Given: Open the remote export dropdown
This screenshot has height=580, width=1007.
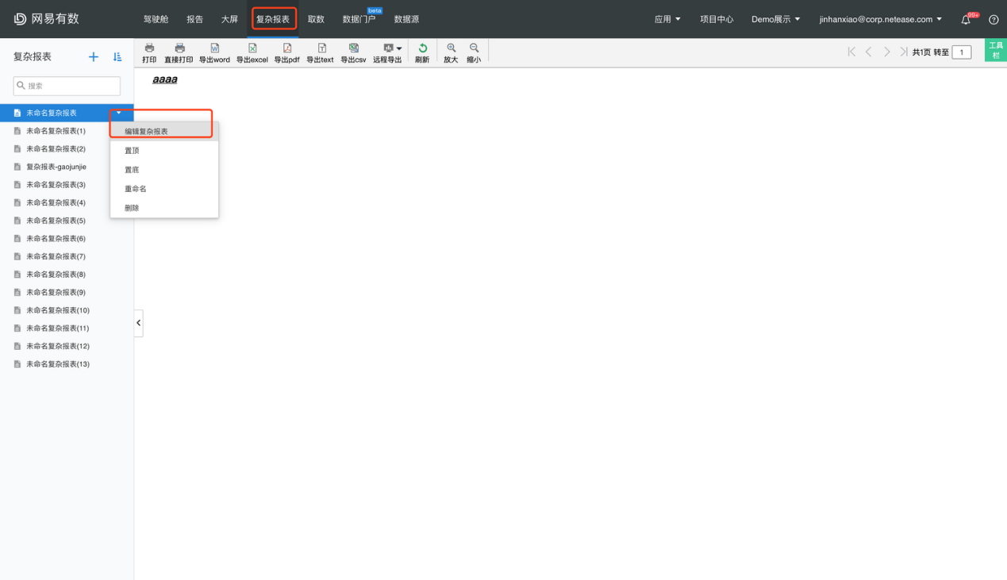Looking at the screenshot, I should 387,52.
